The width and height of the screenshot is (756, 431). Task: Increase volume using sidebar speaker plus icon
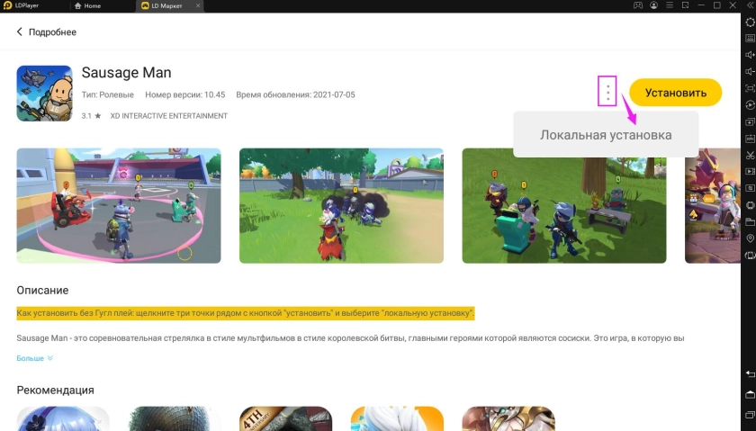pyautogui.click(x=750, y=55)
